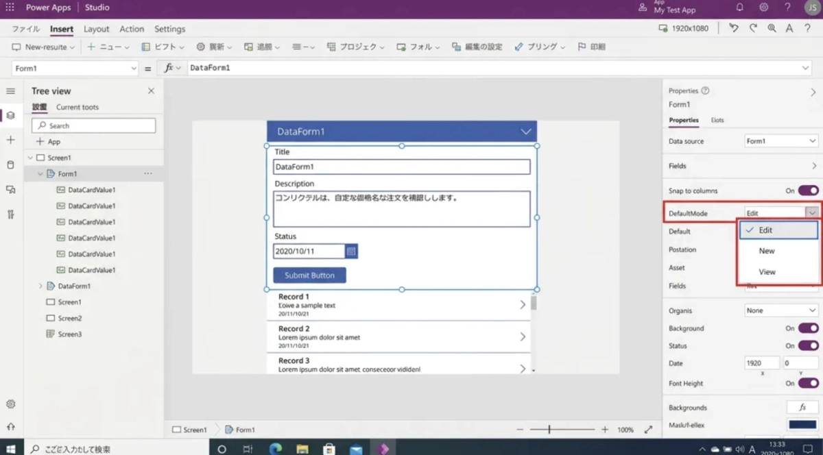Select the Tree view layers icon

(10, 115)
